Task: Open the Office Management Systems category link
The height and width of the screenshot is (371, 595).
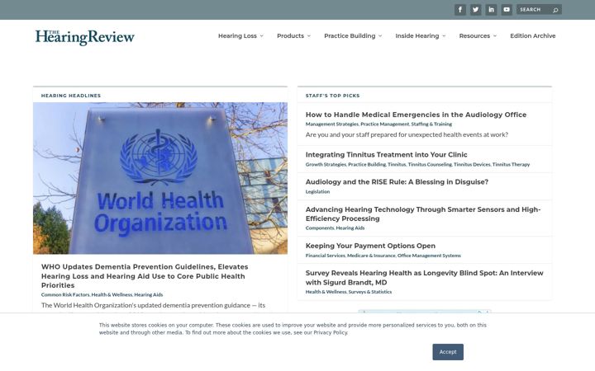Action: (x=429, y=256)
